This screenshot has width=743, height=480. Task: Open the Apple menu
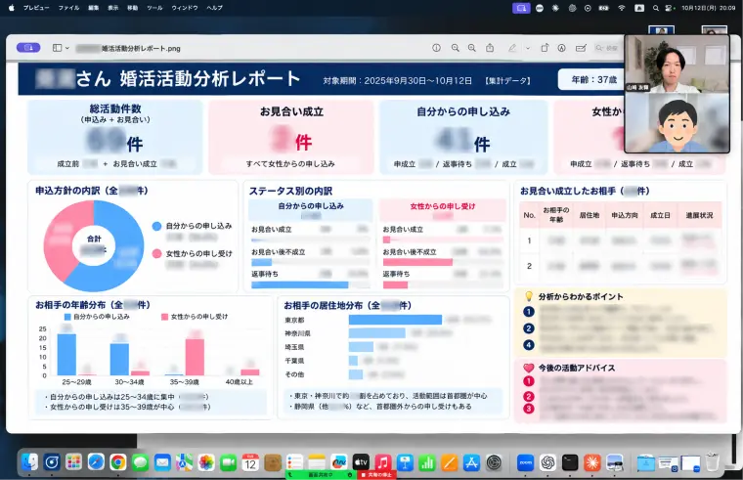[x=12, y=8]
